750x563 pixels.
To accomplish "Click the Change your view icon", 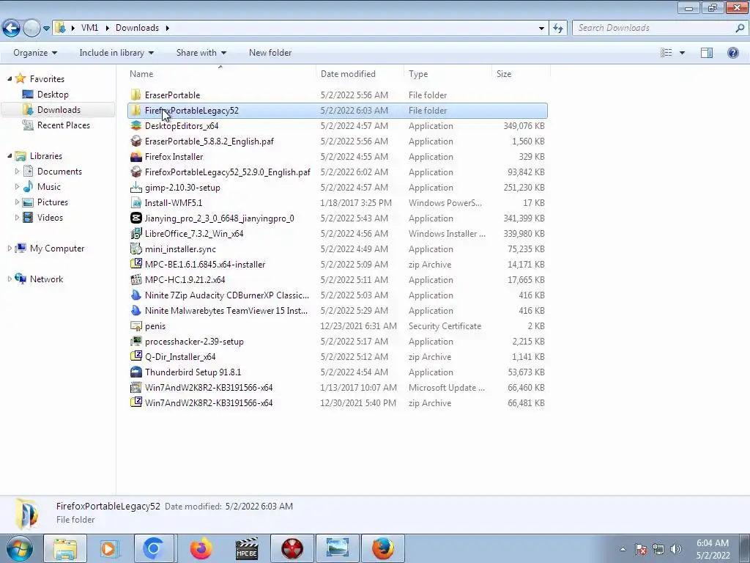I will pyautogui.click(x=667, y=53).
